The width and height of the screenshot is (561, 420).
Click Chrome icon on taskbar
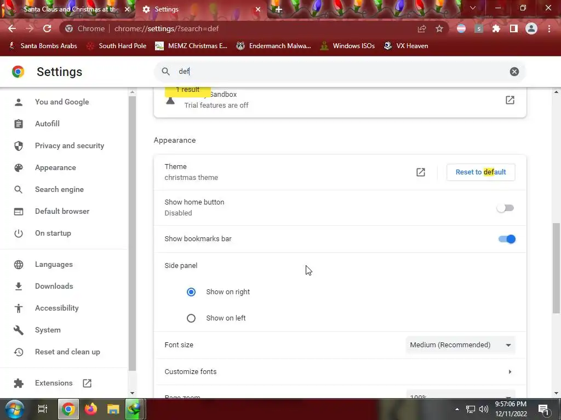click(x=68, y=409)
